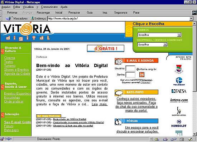197x142 pixels.
Task: Click the Esporte, Saúde & Lazer spiral icon
Action: pyautogui.click(x=3, y=87)
